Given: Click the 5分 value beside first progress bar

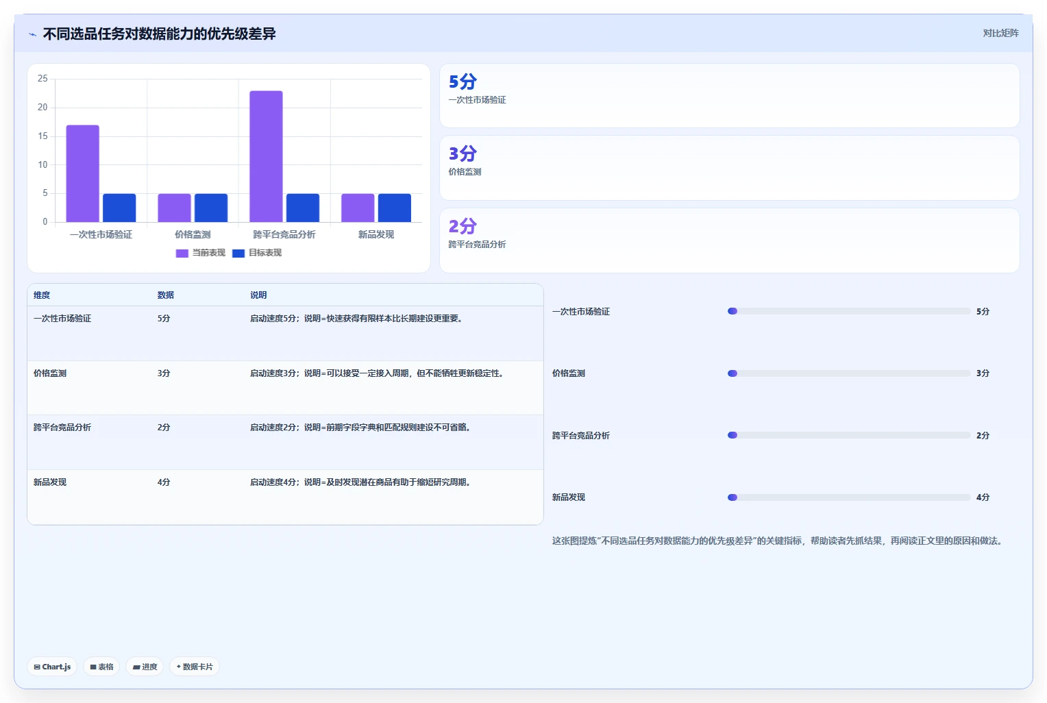Looking at the screenshot, I should pyautogui.click(x=983, y=312).
